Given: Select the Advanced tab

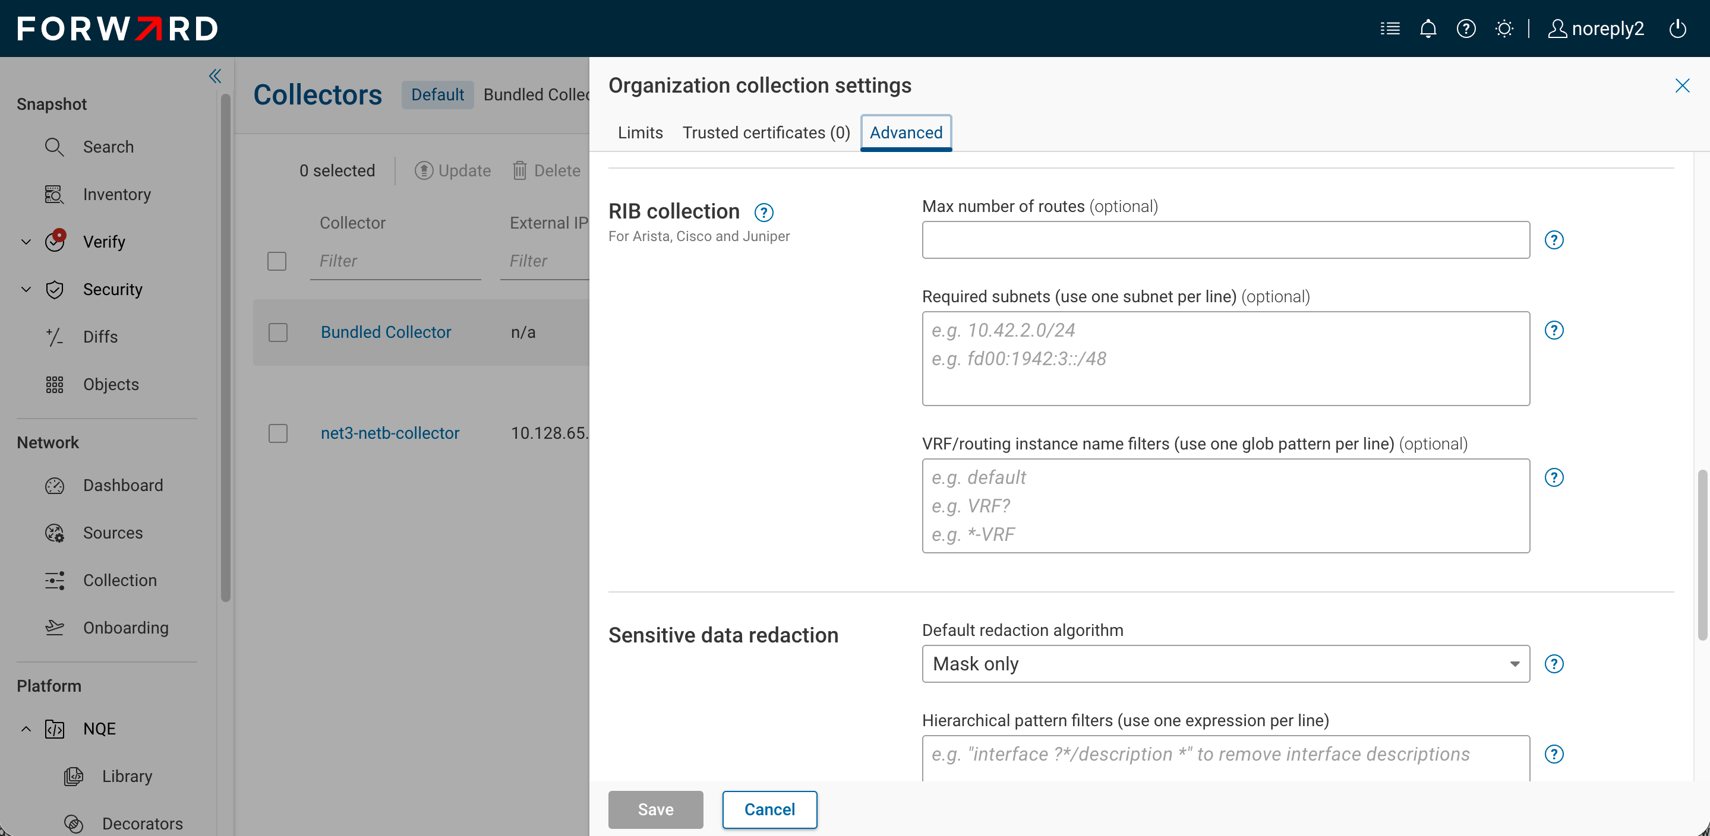Looking at the screenshot, I should 906,132.
